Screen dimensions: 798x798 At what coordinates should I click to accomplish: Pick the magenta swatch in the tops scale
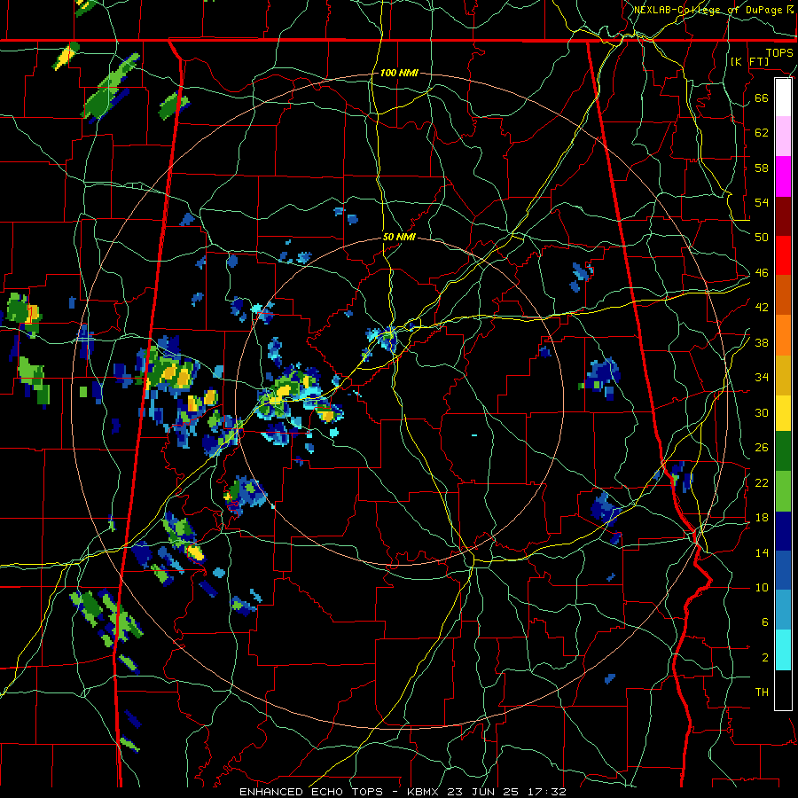coord(783,176)
